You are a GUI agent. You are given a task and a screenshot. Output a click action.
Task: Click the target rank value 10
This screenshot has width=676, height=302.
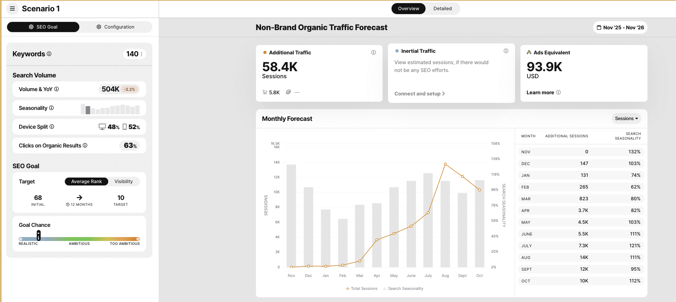[121, 198]
